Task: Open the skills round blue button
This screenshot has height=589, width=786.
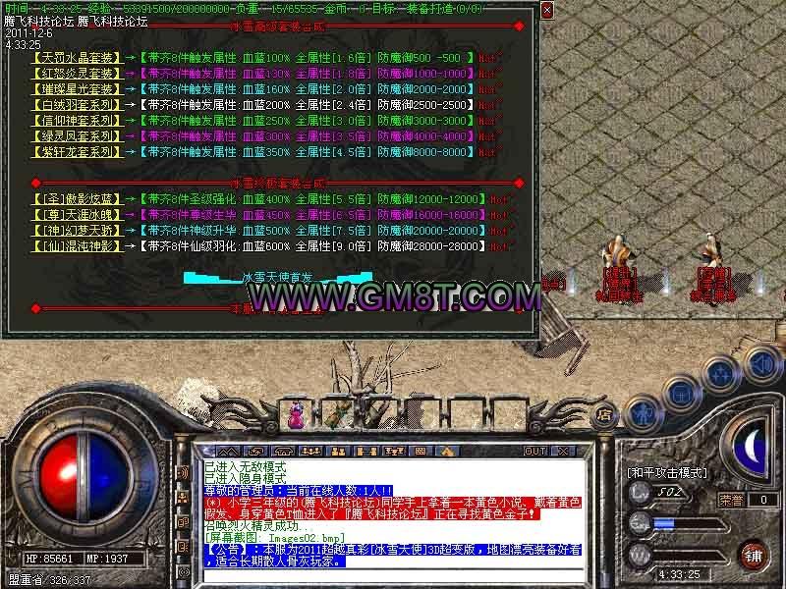Action: click(x=721, y=375)
